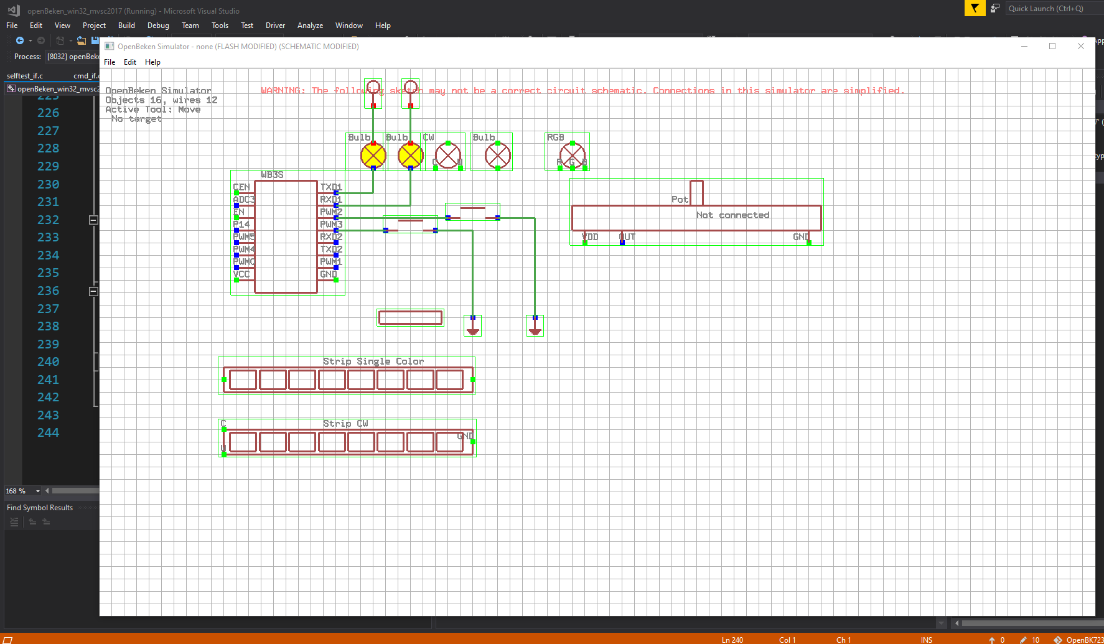Click the Navigate Forward arrow in Visual Studio

(41, 40)
